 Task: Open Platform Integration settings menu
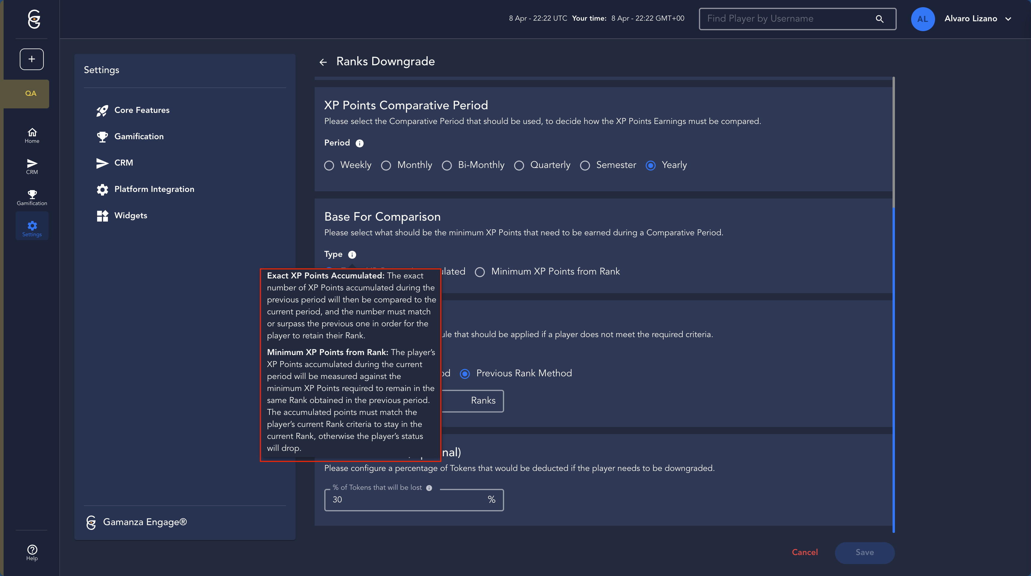[x=154, y=189]
